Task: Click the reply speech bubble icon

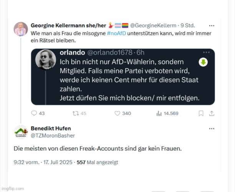Action: (34, 113)
